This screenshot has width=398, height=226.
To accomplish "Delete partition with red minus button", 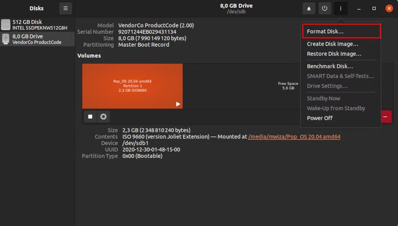I will point(386,117).
